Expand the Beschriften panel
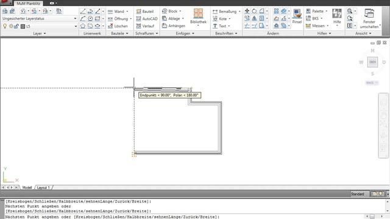Viewport: 390px width, 219px height. pyautogui.click(x=226, y=33)
